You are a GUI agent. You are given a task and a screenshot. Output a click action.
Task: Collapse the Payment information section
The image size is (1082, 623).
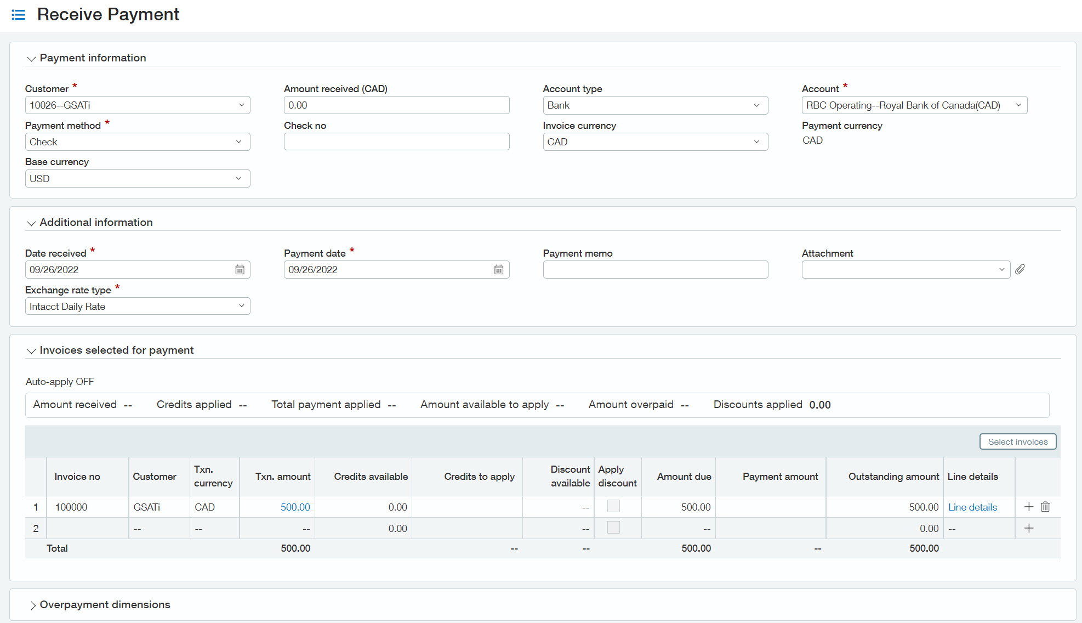[31, 59]
